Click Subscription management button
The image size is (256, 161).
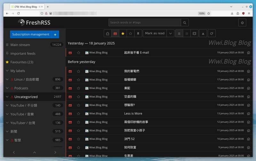tap(31, 35)
